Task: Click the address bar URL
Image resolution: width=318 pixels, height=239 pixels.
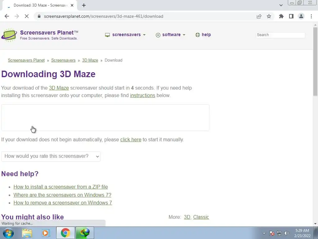Action: pos(103,16)
